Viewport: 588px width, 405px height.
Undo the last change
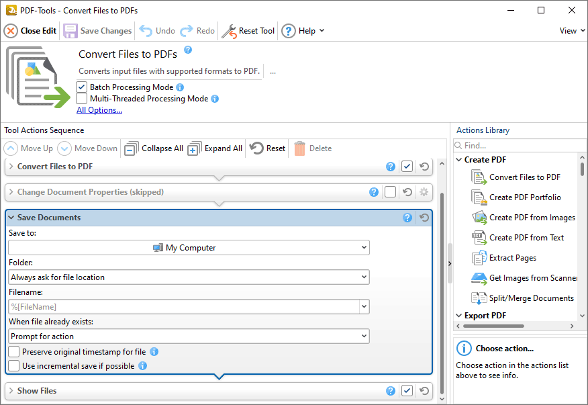(x=157, y=31)
